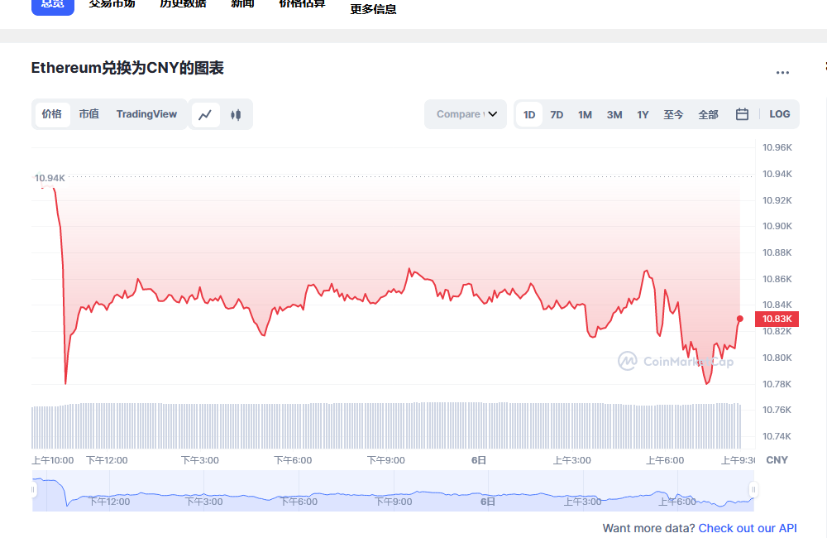Enable LOG scale for the chart

pyautogui.click(x=779, y=114)
